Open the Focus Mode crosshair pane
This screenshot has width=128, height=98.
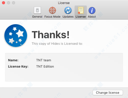point(52,12)
